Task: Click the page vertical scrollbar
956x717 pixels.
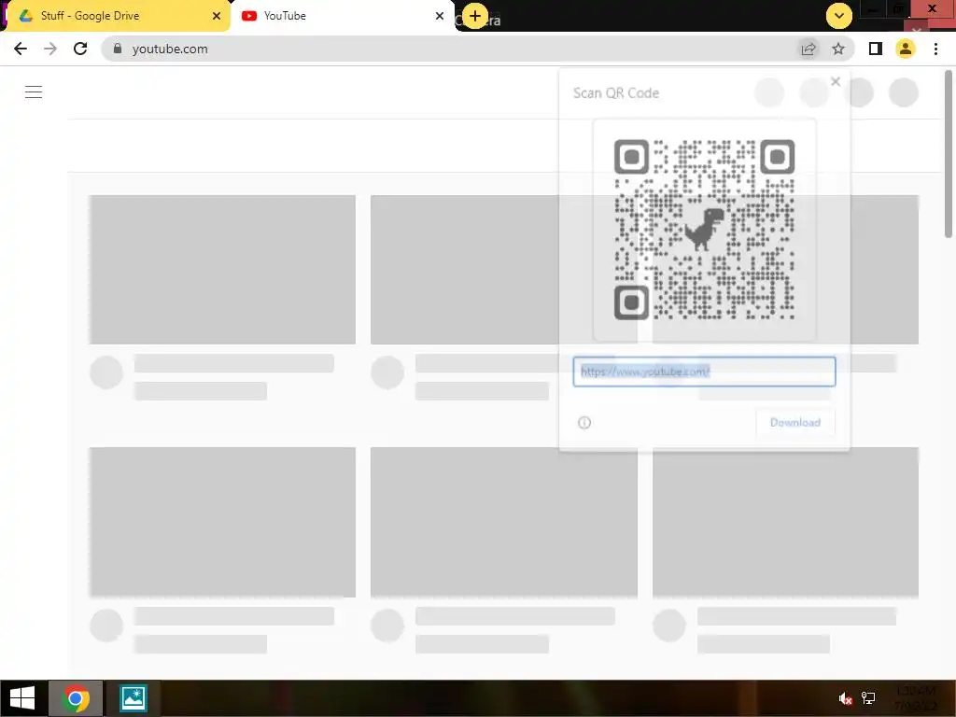Action: [949, 154]
